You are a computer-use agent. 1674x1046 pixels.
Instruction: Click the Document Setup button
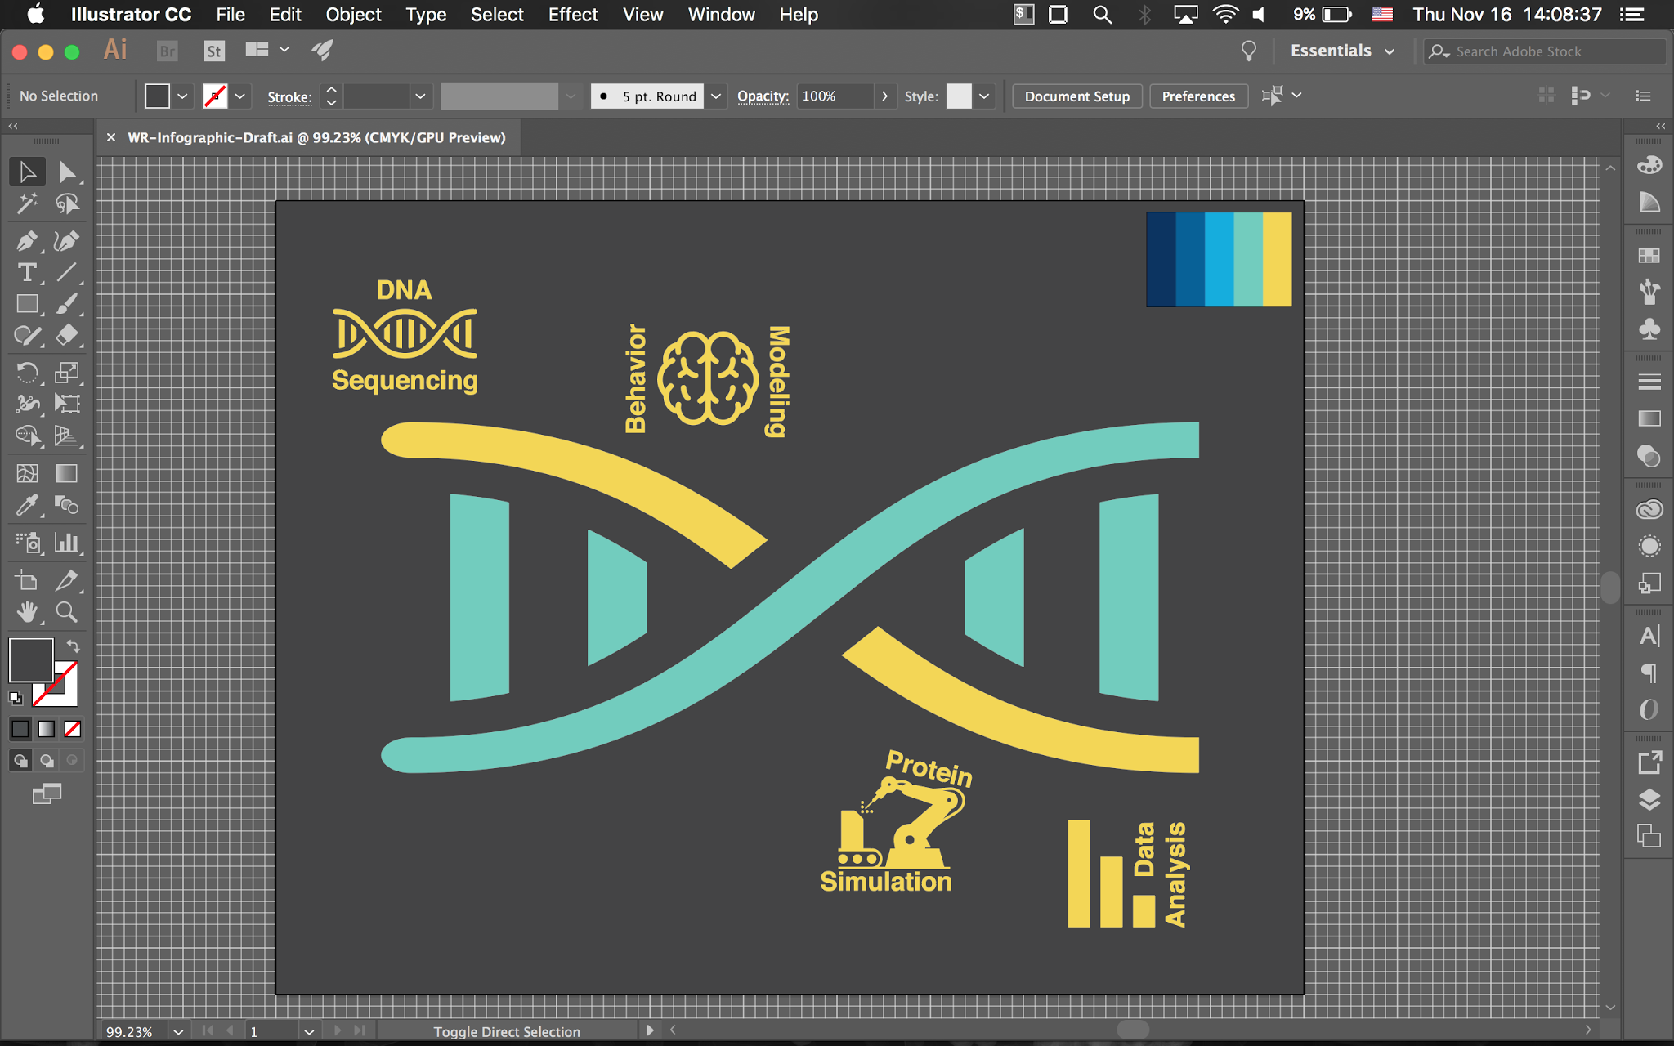[1076, 96]
